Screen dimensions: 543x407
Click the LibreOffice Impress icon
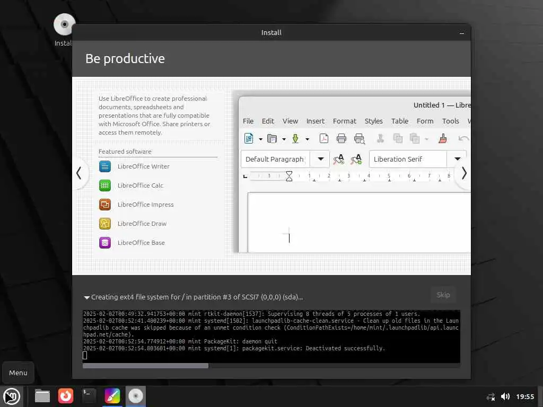105,205
